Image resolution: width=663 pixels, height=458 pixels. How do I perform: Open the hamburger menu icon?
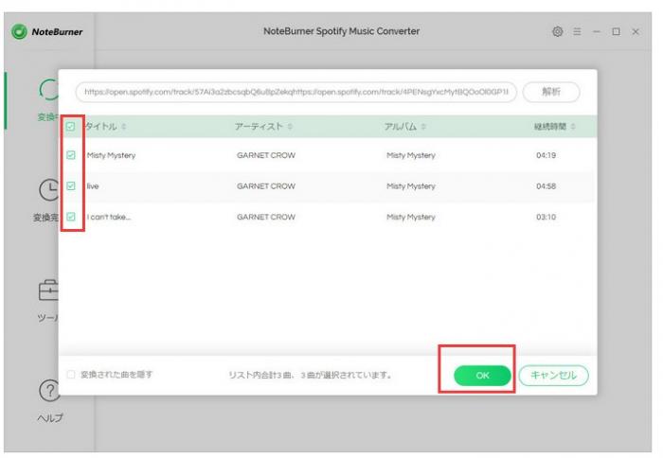[577, 31]
